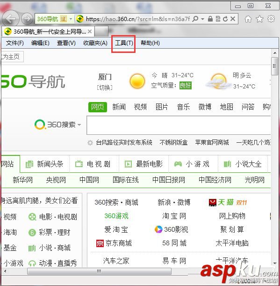Open the 编辑(E) menu
This screenshot has height=286, width=280.
point(40,43)
